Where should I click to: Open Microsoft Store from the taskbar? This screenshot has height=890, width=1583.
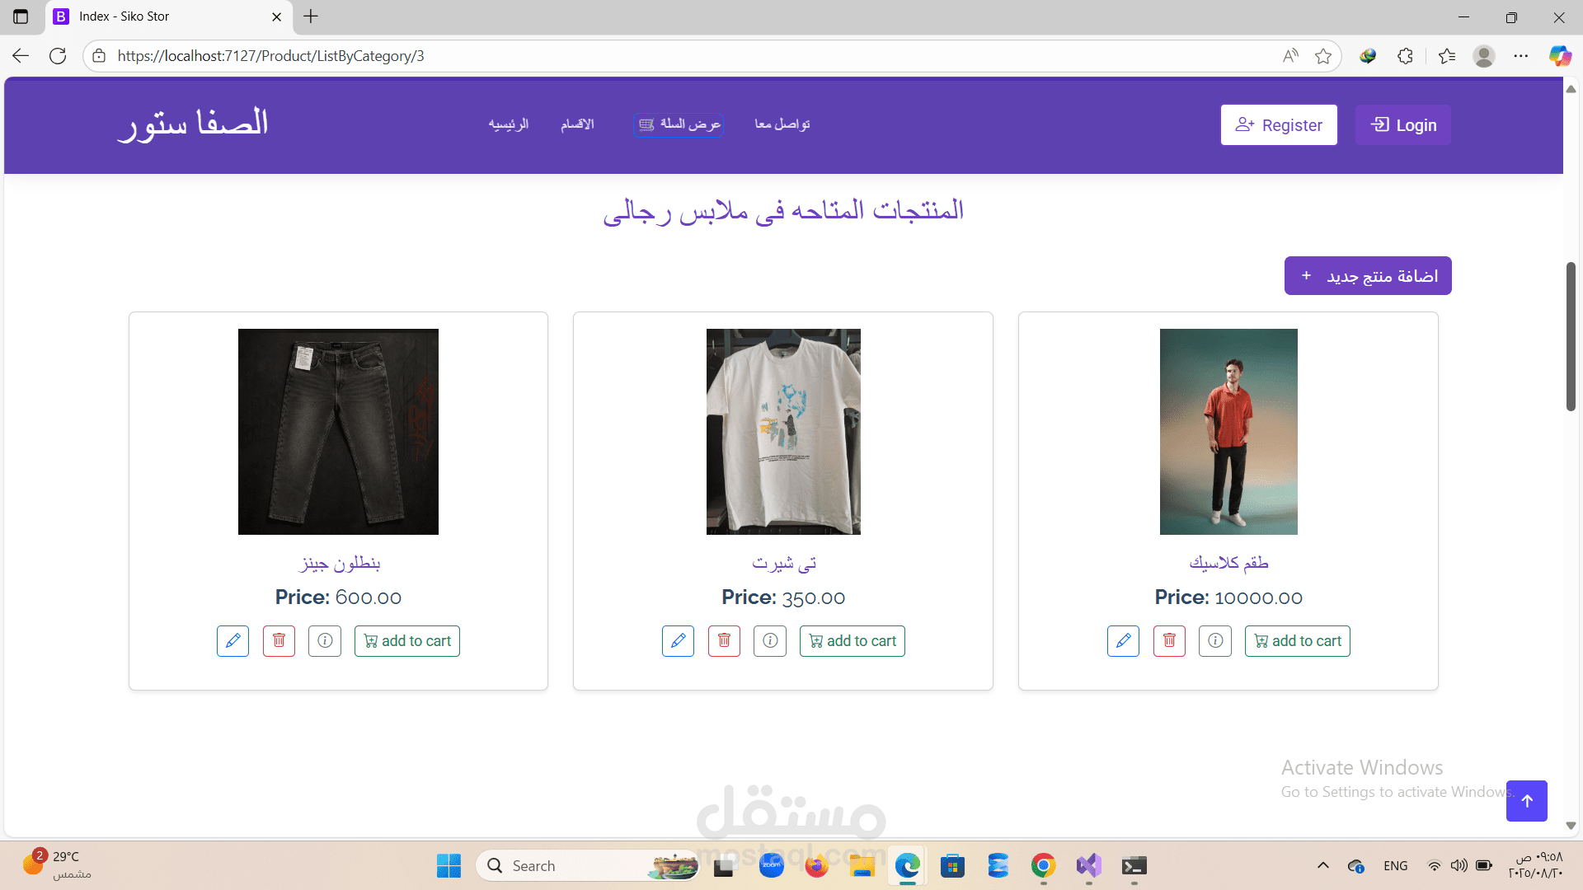(952, 866)
